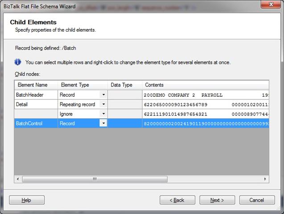This screenshot has width=284, height=214.
Task: Go back with the Back button
Action: point(177,200)
